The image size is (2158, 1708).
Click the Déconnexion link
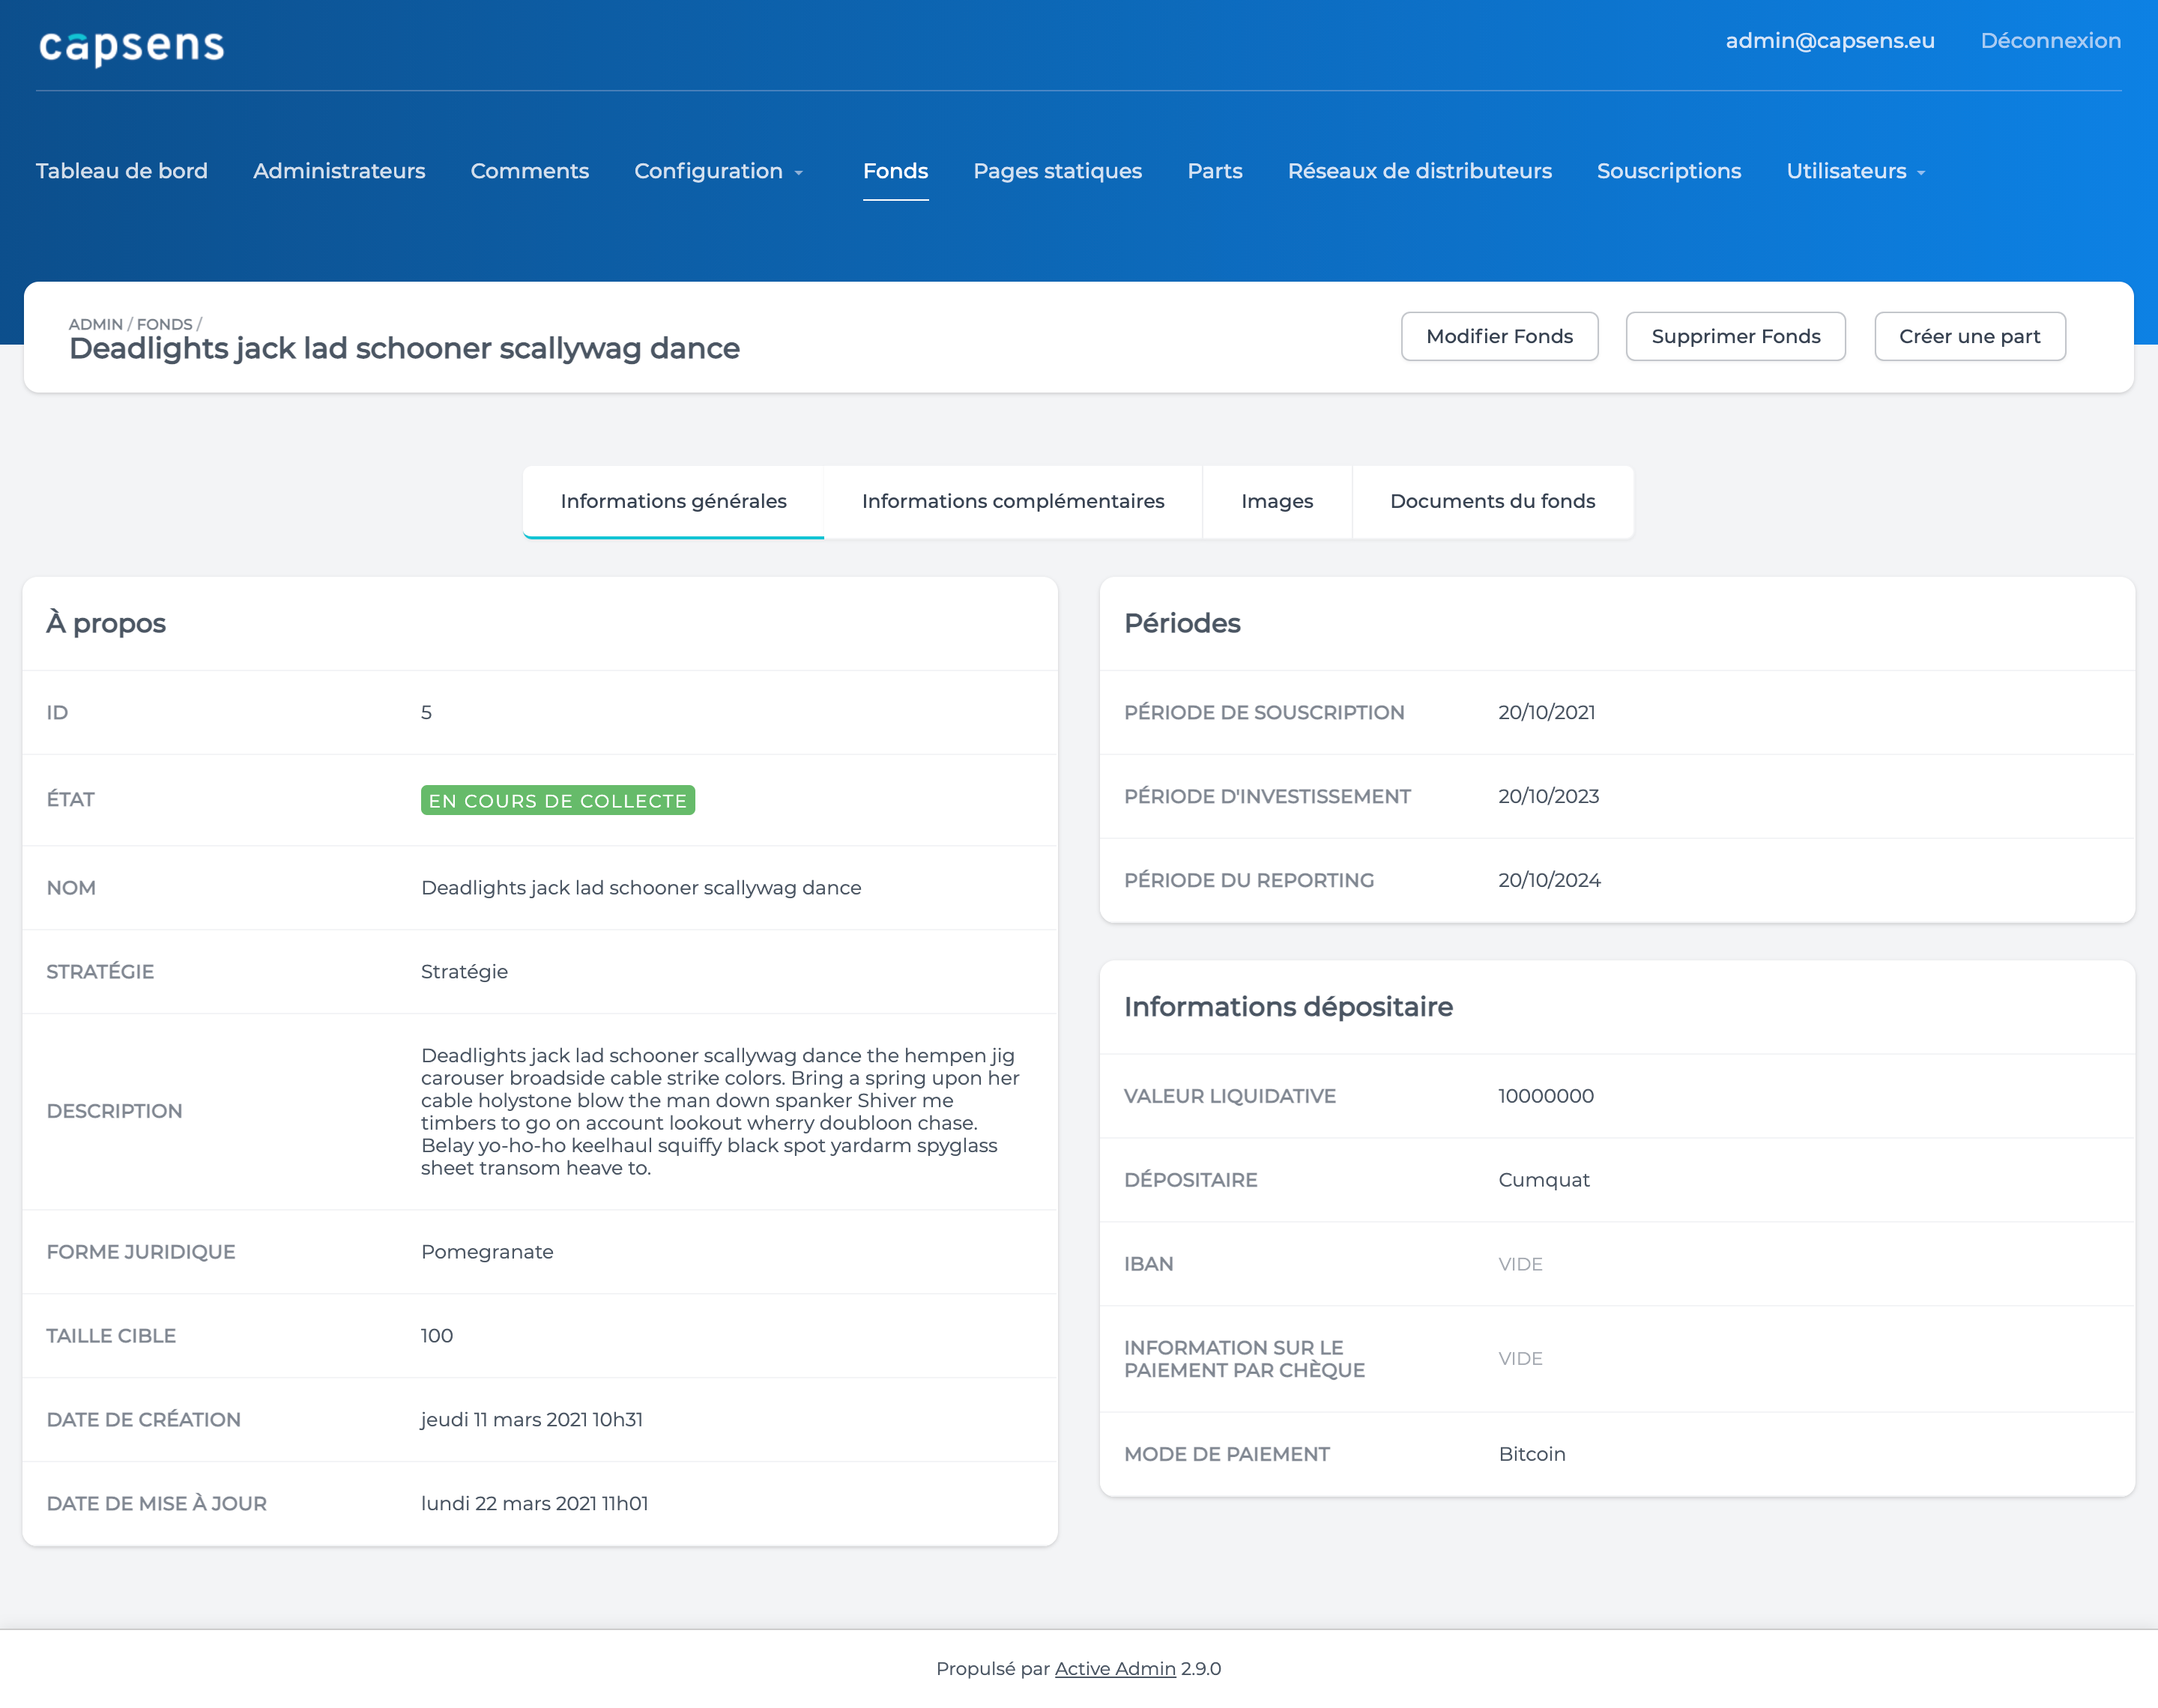point(2050,41)
